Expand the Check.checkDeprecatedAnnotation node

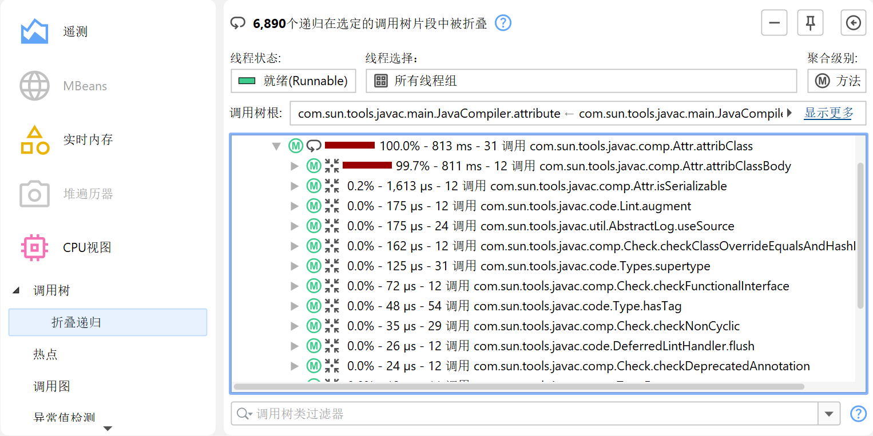[x=295, y=366]
